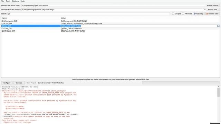Click the Add Entry button
Viewport: 221px width, 124px height.
click(x=199, y=14)
